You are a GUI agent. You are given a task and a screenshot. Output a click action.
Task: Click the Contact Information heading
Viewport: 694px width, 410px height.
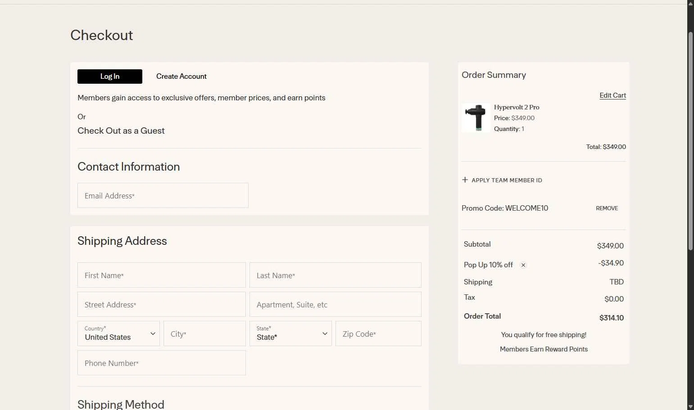click(128, 167)
